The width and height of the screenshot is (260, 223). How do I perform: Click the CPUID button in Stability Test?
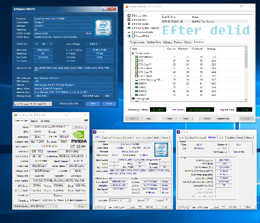coord(207,119)
